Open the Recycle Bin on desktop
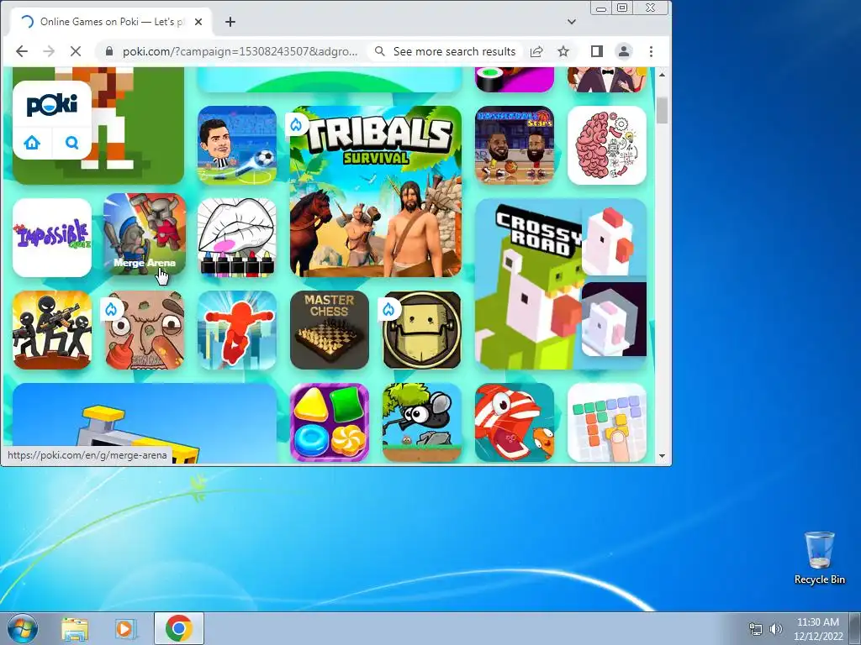This screenshot has width=861, height=645. (x=819, y=558)
